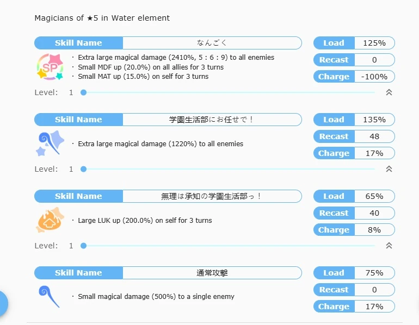419x325 pixels.
Task: Click level slider handle for 学園生活部にお任せで！
Action: pos(83,169)
